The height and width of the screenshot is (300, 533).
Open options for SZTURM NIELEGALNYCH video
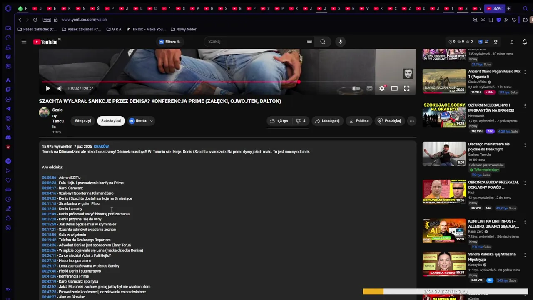pos(525,106)
